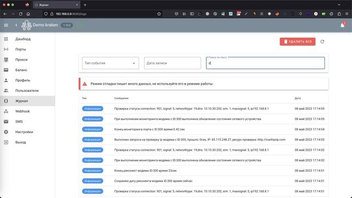Viewport: 352px width, 198px height.
Task: Open Webhook in the sidebar
Action: pos(23,111)
